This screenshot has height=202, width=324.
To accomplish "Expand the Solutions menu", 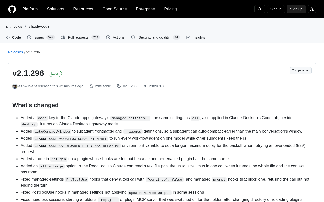I will tap(57, 9).
